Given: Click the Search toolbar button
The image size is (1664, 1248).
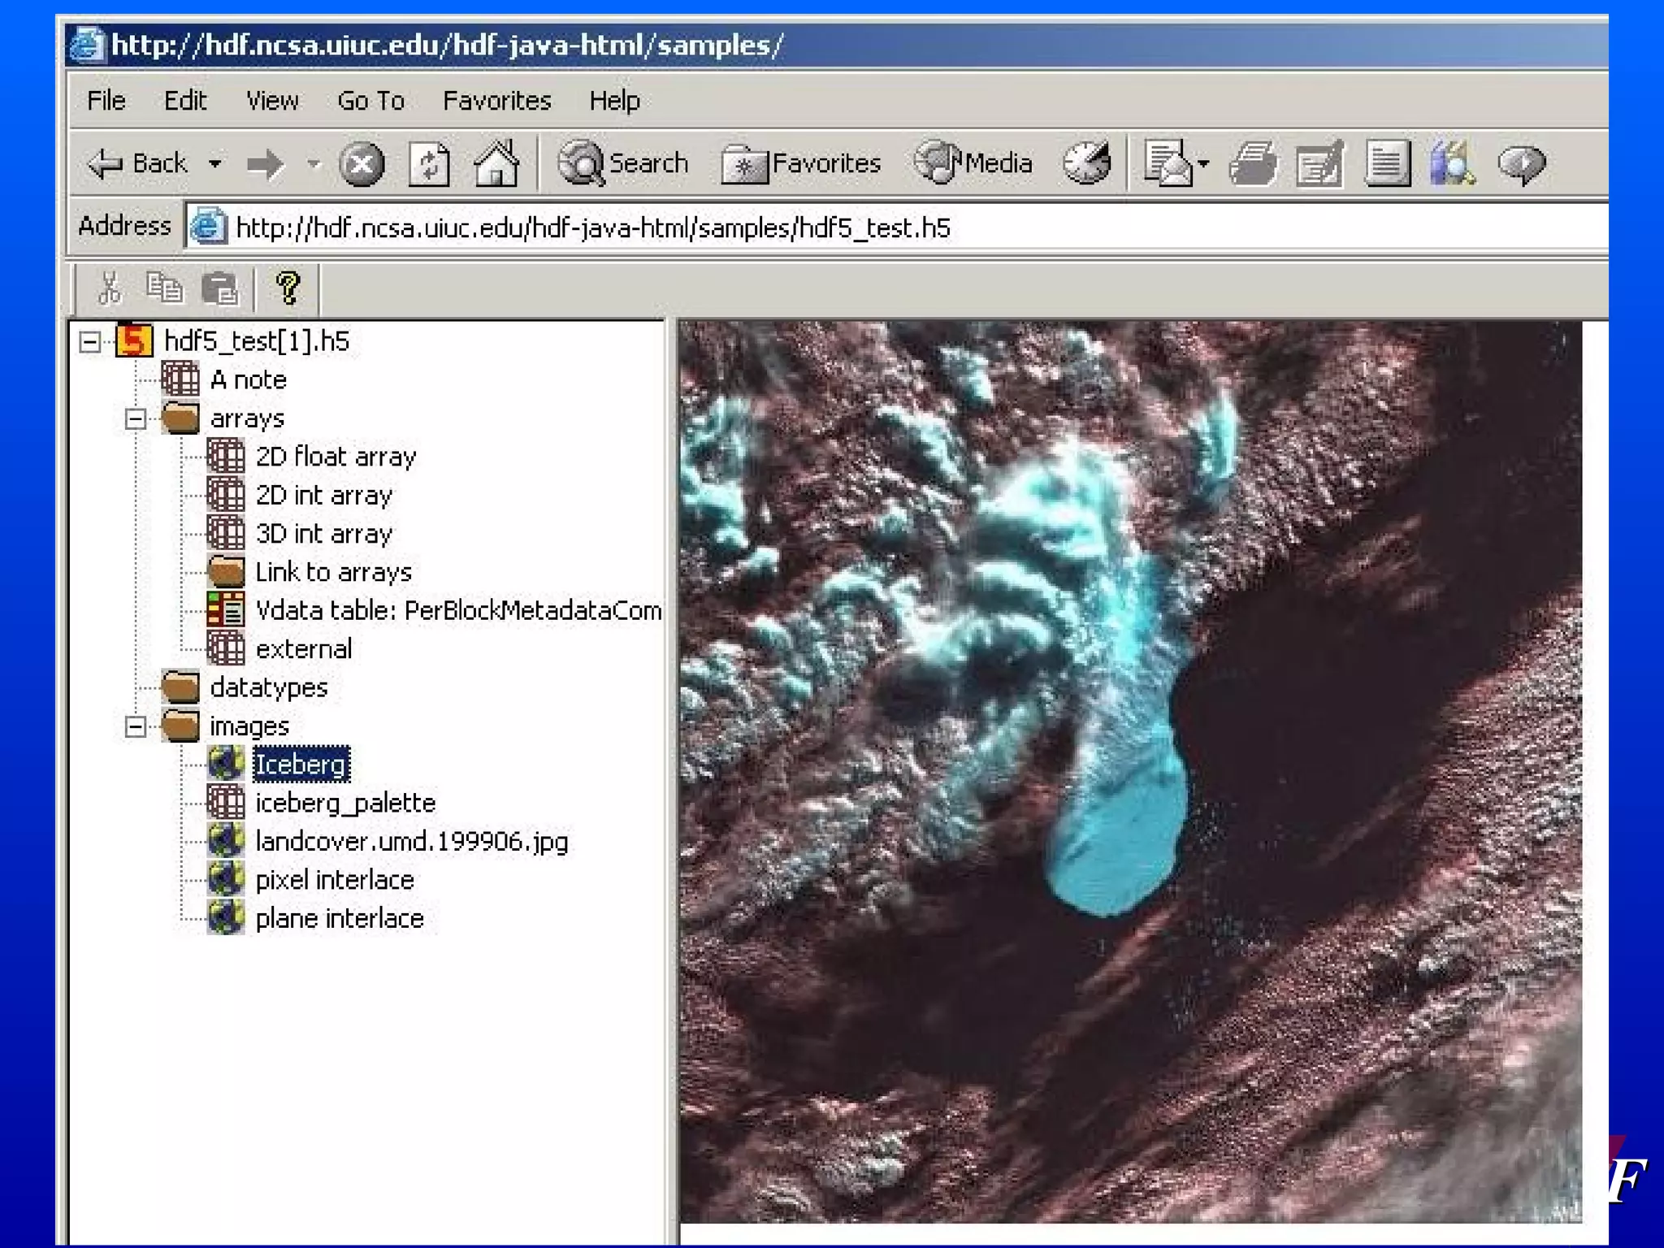Looking at the screenshot, I should point(624,164).
